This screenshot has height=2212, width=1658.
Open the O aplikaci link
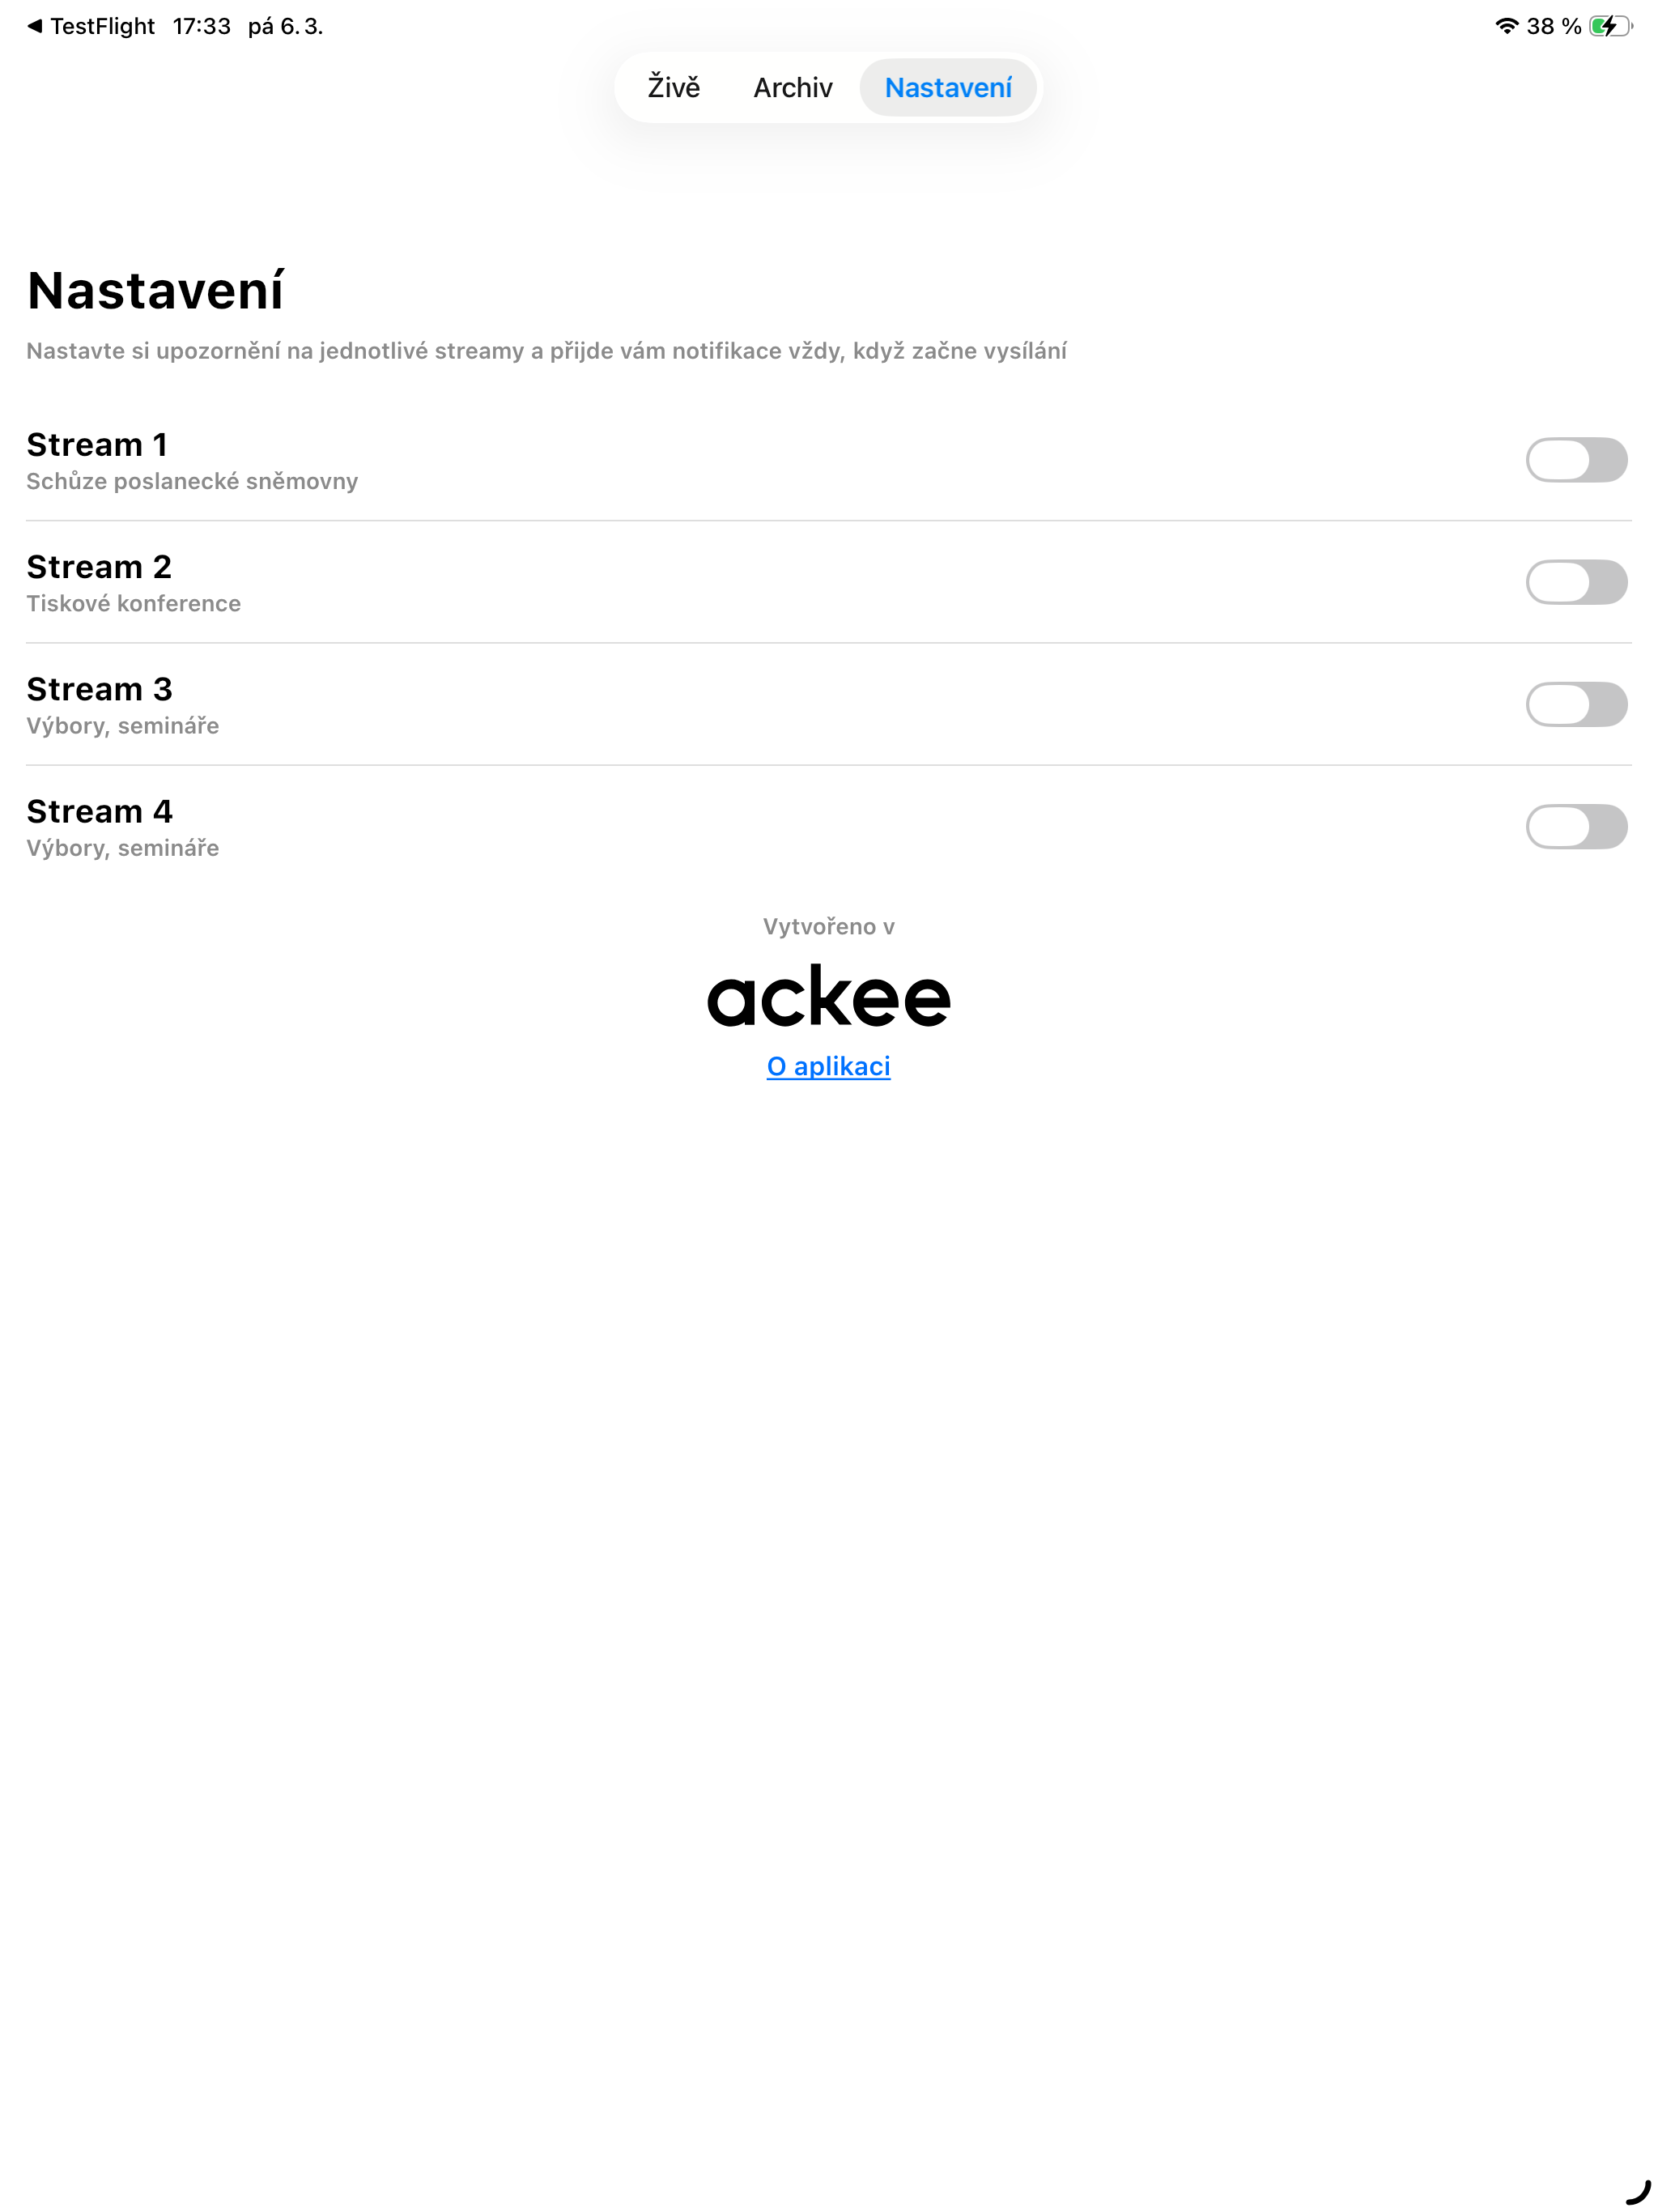pyautogui.click(x=828, y=1066)
